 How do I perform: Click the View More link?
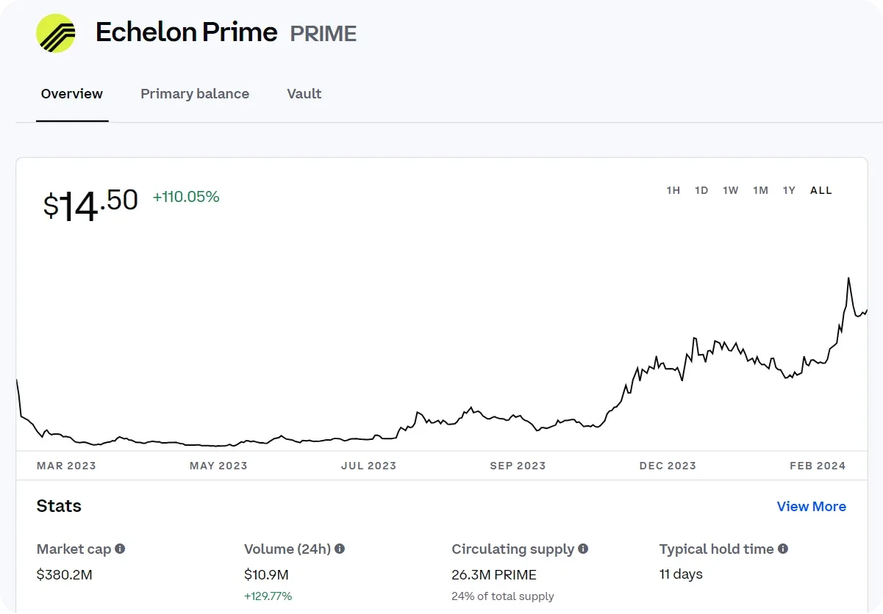click(x=811, y=507)
